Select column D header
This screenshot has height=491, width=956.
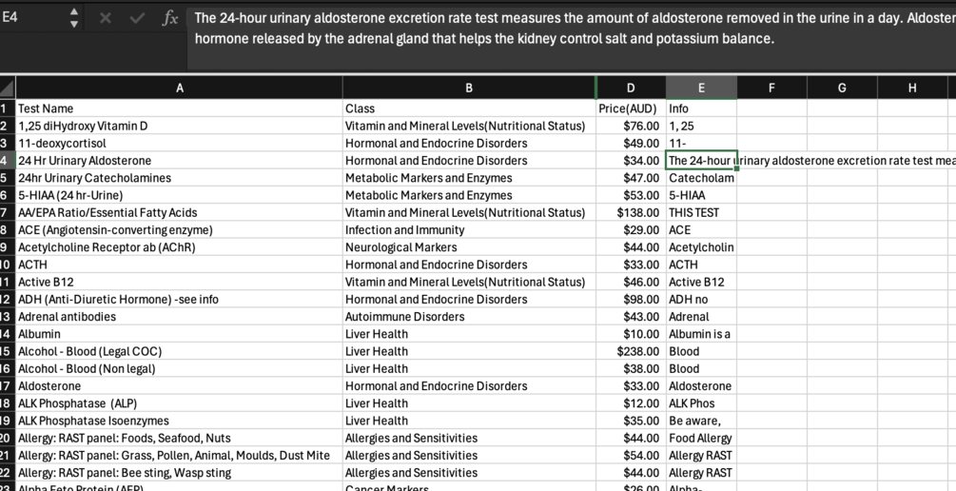(631, 88)
